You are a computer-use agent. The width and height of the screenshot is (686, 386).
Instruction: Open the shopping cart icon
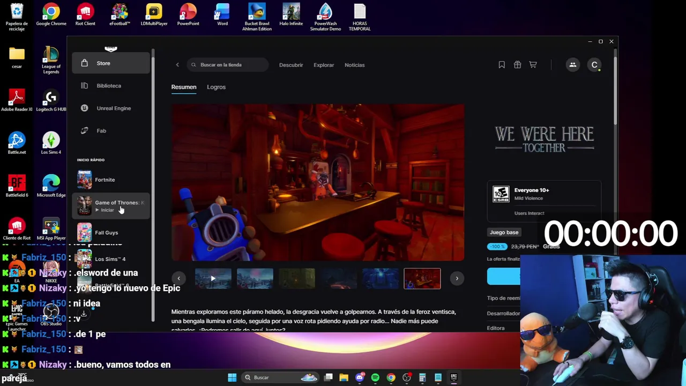click(x=533, y=65)
